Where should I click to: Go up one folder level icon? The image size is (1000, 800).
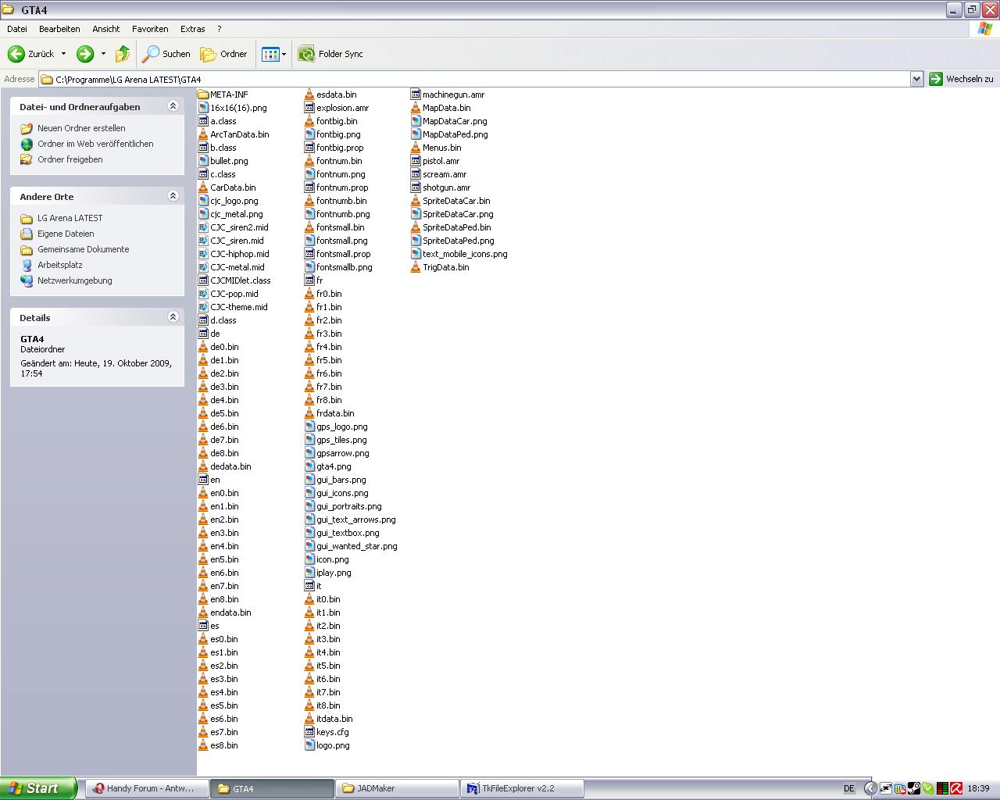[x=123, y=54]
